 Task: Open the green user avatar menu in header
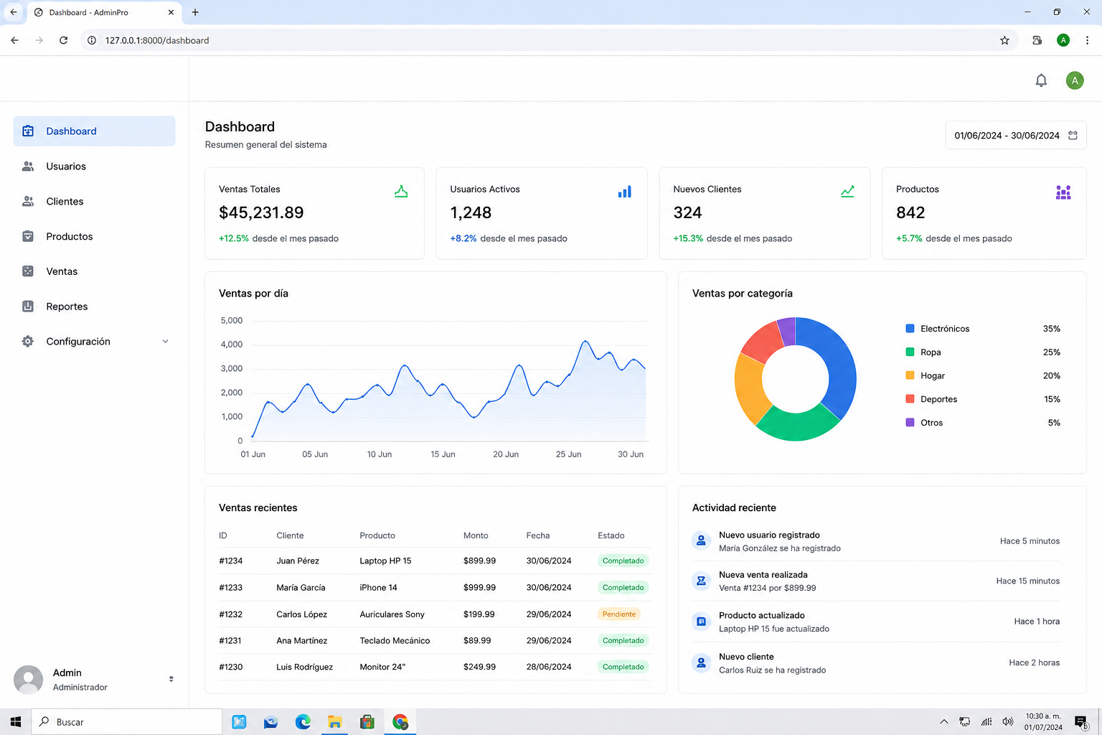coord(1075,80)
